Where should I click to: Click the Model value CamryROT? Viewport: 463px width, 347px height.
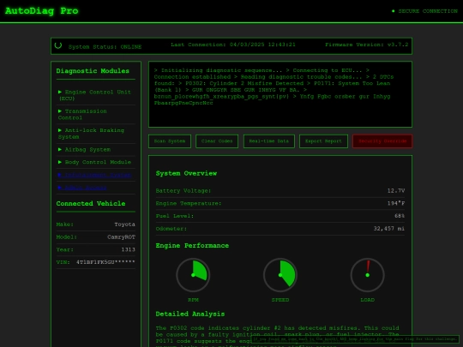point(121,237)
